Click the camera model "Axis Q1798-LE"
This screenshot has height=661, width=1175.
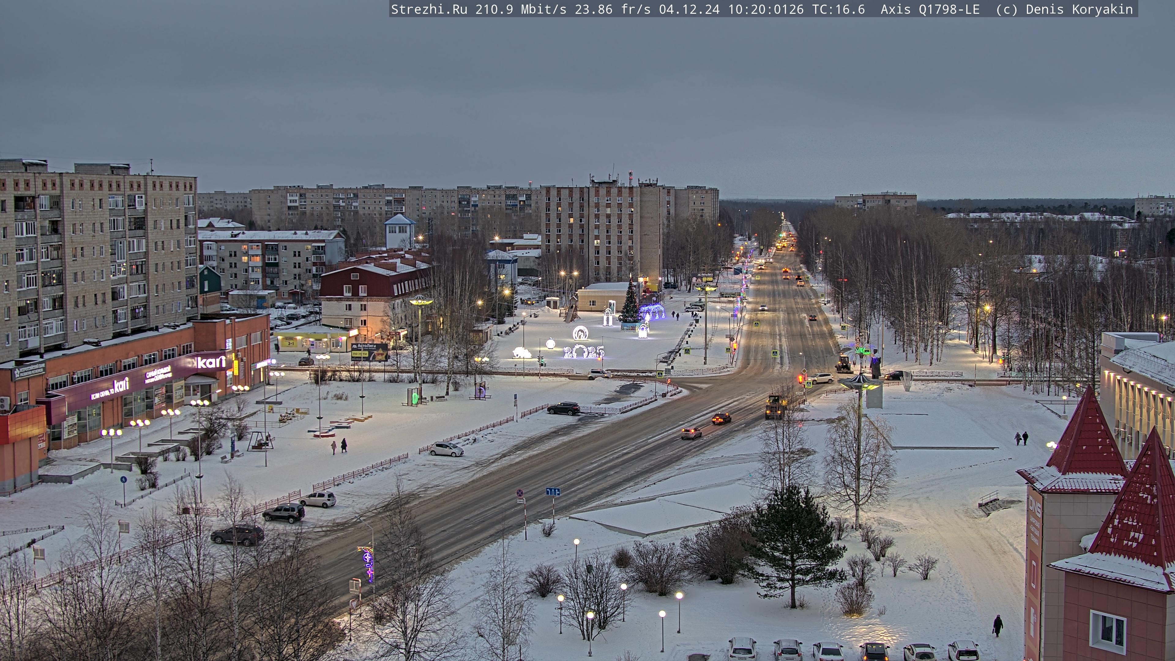[930, 9]
